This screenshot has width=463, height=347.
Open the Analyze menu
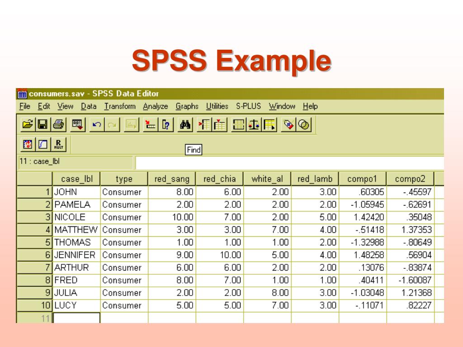tap(156, 106)
